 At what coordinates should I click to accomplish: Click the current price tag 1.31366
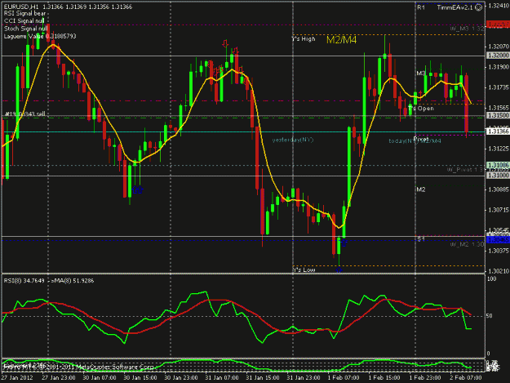498,131
